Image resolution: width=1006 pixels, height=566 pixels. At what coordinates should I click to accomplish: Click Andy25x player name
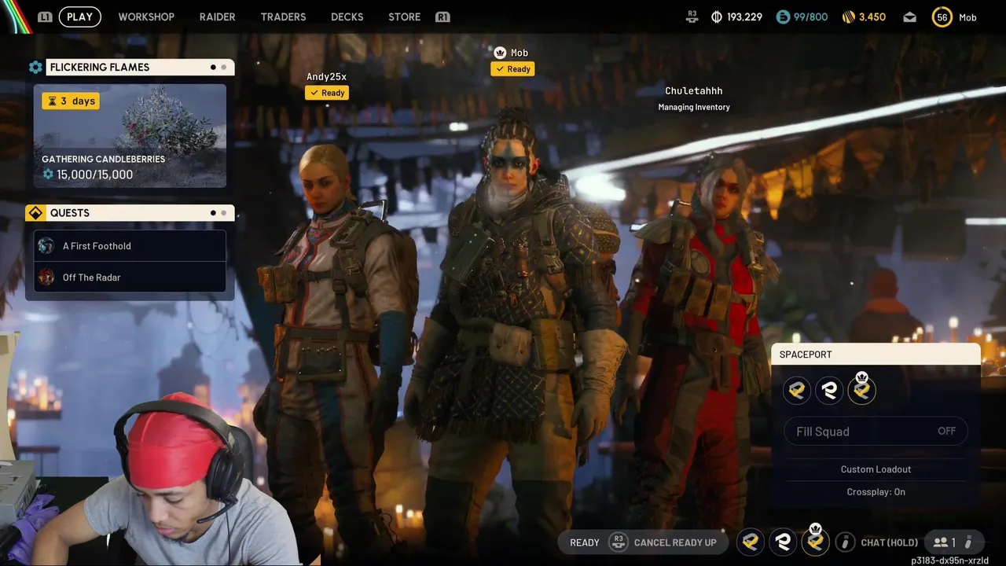point(326,76)
